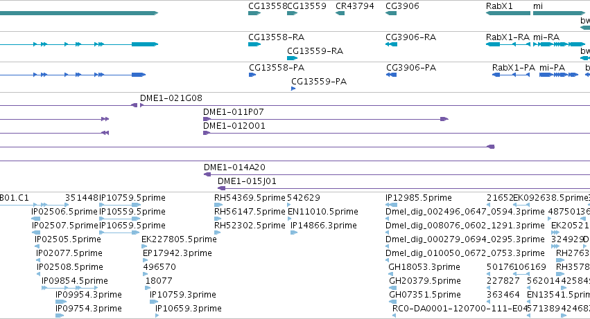The image size is (590, 319).
Task: Select the CG13559-RA transcript label
Action: (315, 51)
